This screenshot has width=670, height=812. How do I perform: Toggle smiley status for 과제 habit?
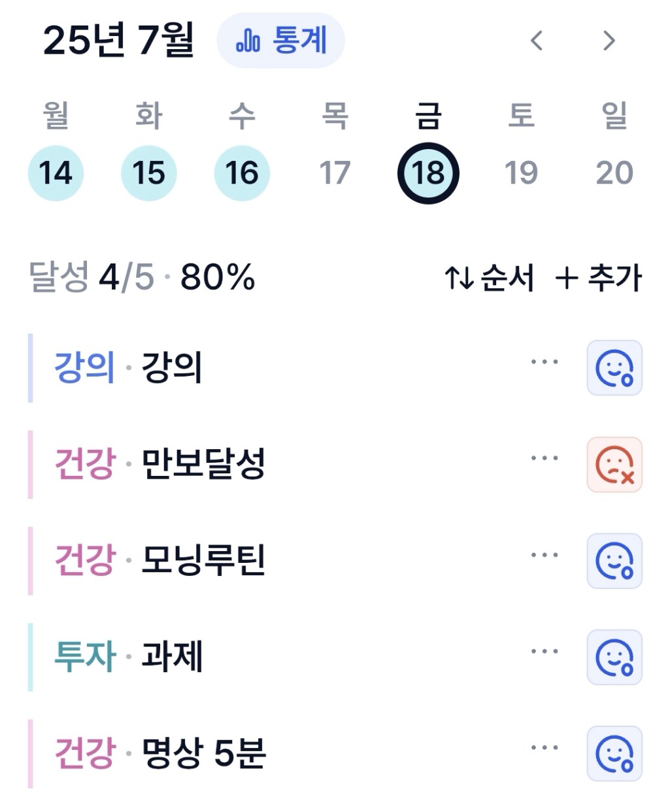point(614,657)
